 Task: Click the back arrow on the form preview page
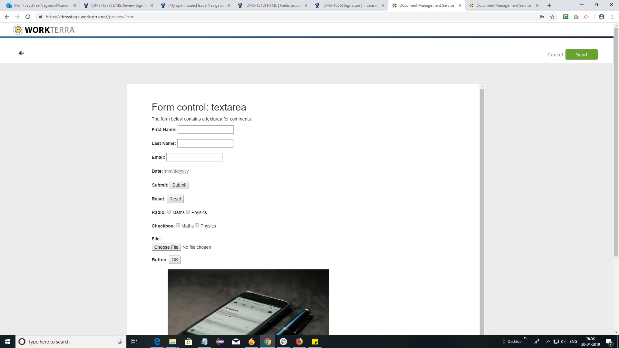[22, 53]
